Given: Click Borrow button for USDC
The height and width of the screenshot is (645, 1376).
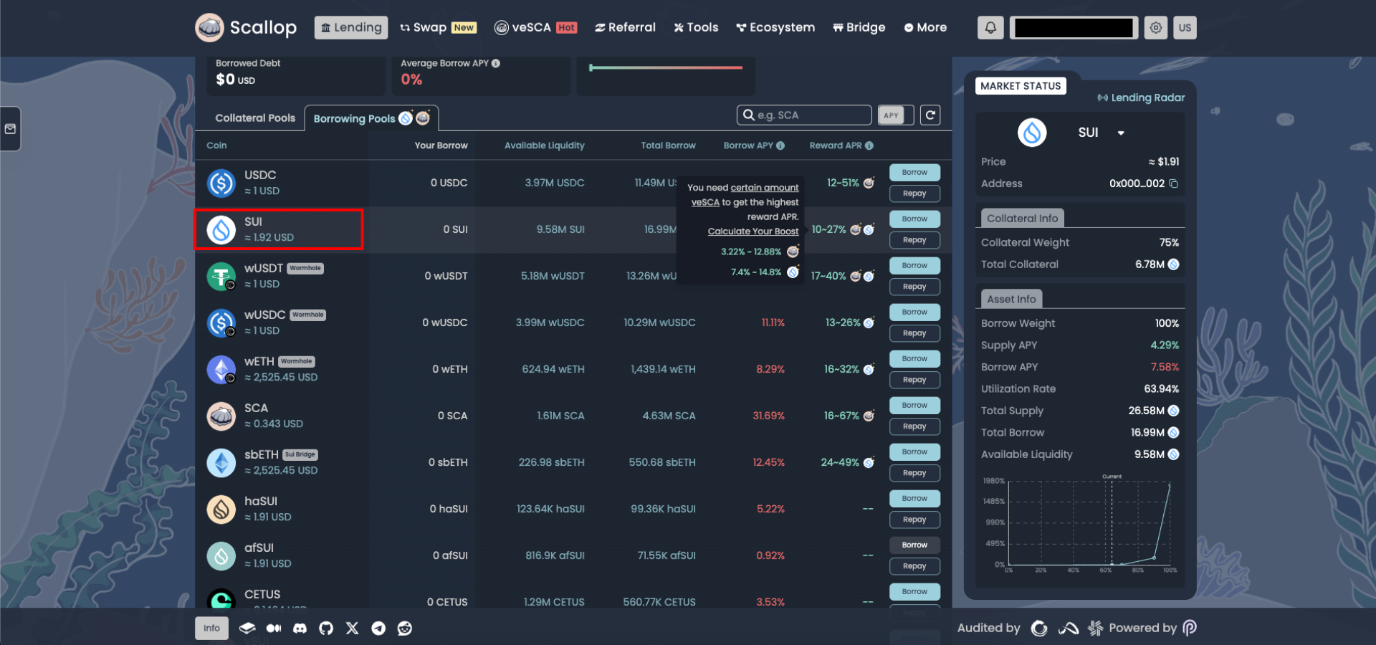Looking at the screenshot, I should pyautogui.click(x=914, y=172).
